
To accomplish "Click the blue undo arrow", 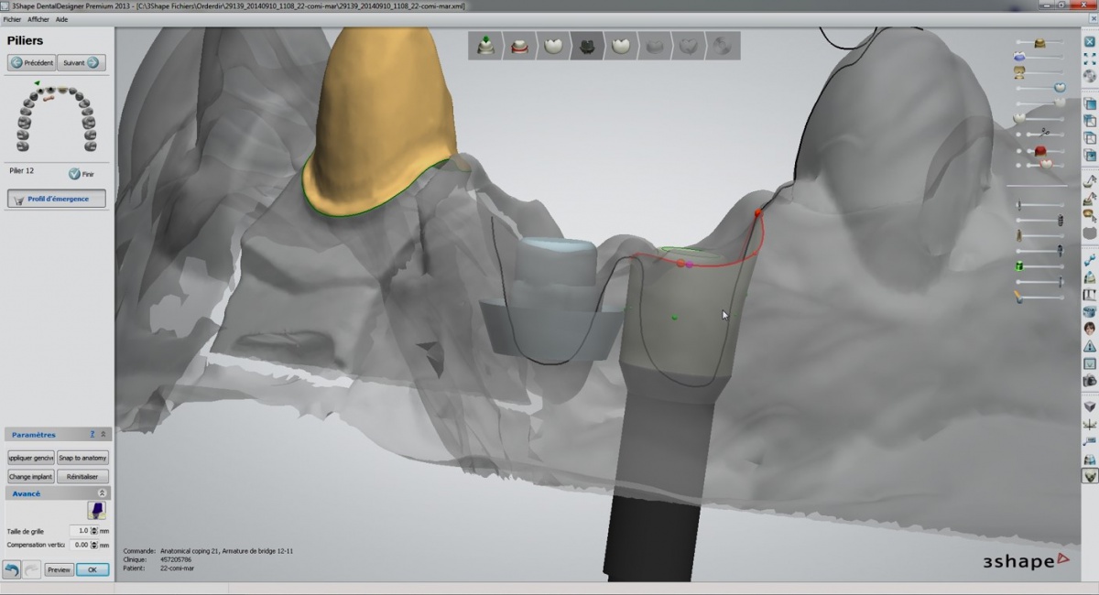I will [x=12, y=569].
